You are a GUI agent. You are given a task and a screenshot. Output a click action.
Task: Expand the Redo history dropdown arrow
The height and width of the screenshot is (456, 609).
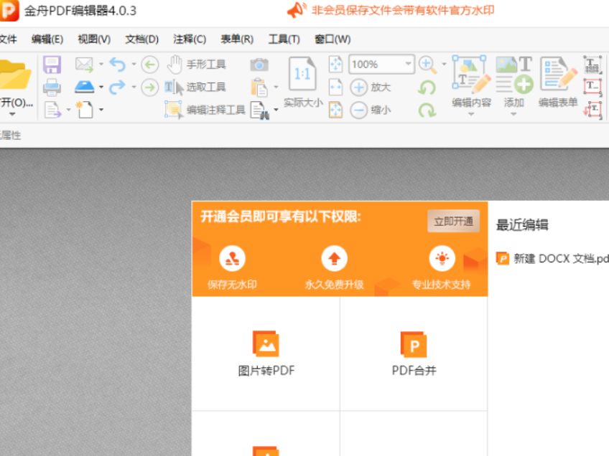point(134,87)
